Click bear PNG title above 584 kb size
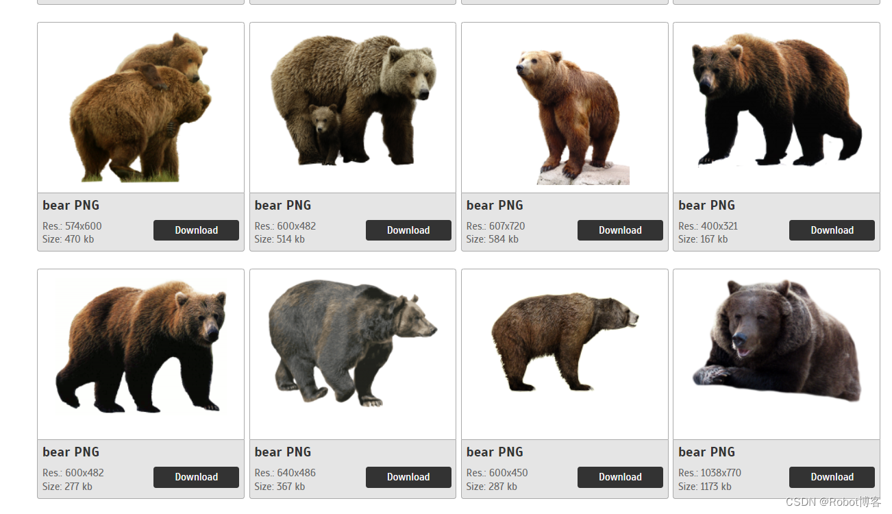The height and width of the screenshot is (514, 892). (x=495, y=206)
